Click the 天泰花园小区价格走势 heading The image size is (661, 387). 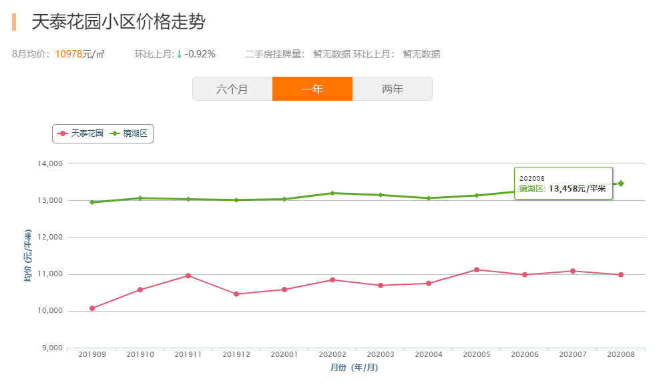[119, 22]
